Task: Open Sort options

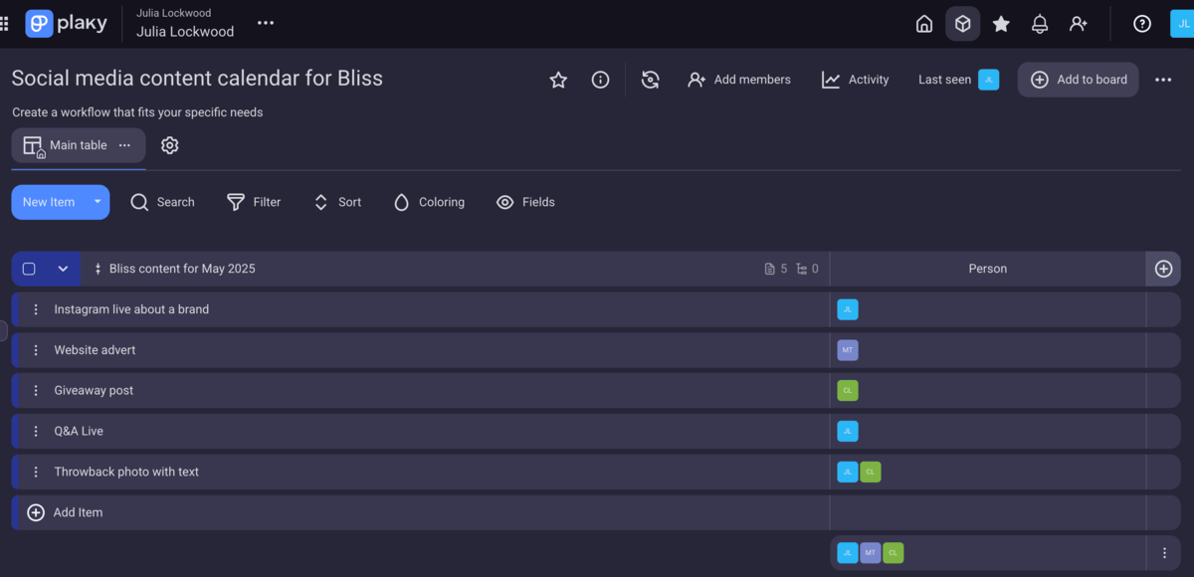Action: point(337,202)
